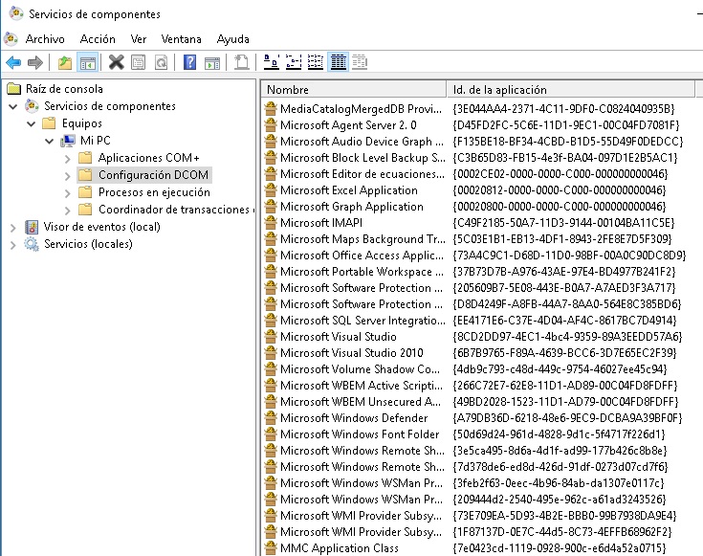Click the Up one level folder icon
703x556 pixels.
pos(65,62)
